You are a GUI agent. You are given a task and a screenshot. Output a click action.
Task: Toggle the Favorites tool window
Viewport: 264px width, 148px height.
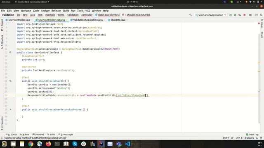tap(2, 123)
